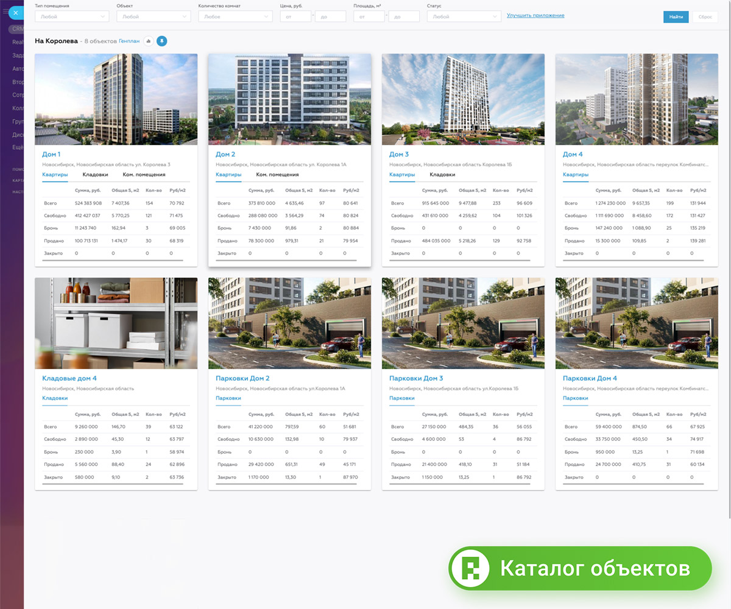Switch to Ком. помещения tab in Дом 1

coord(144,175)
